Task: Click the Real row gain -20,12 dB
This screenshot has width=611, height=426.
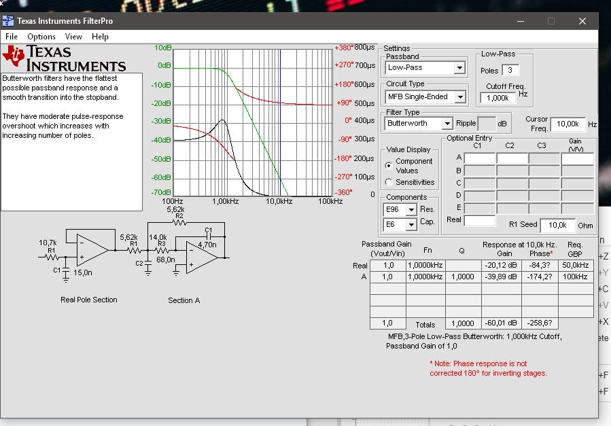Action: [x=501, y=265]
